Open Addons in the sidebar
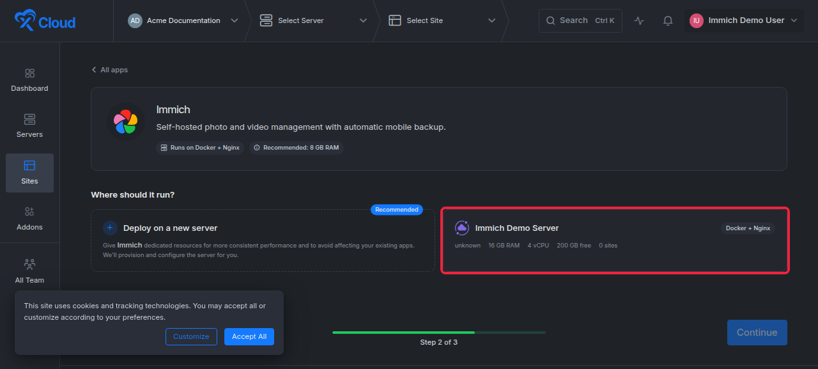818x369 pixels. click(29, 219)
